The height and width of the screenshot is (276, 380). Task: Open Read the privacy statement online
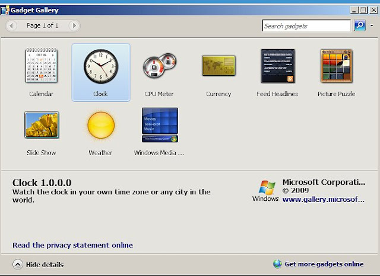click(x=72, y=245)
